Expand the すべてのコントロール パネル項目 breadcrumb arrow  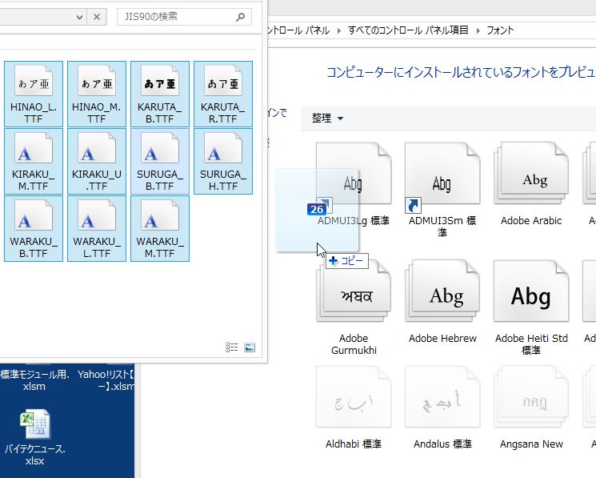478,30
